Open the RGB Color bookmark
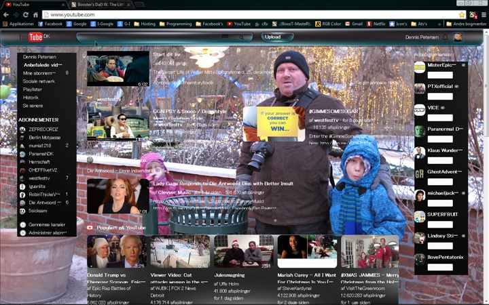 pyautogui.click(x=328, y=24)
